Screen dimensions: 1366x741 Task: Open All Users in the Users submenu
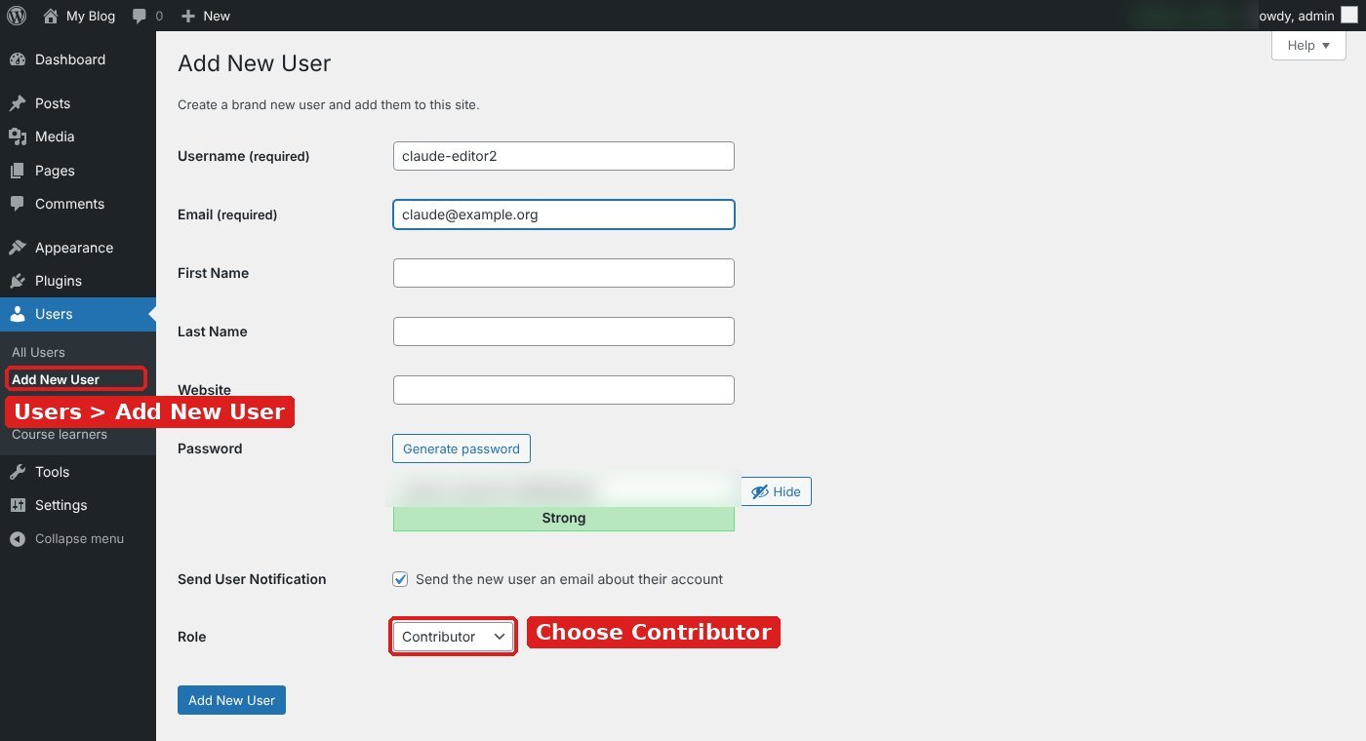coord(38,352)
